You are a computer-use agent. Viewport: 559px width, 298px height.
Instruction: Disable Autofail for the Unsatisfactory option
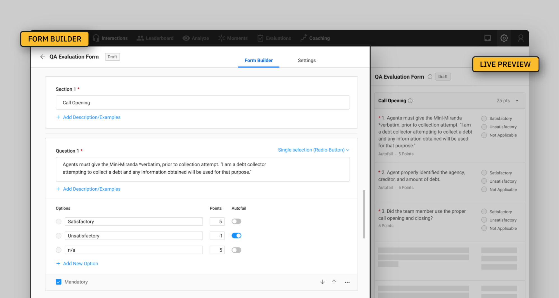[x=236, y=236]
